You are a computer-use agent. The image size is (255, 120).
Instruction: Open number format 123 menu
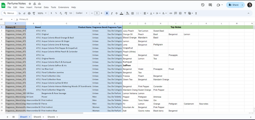[x=71, y=13]
